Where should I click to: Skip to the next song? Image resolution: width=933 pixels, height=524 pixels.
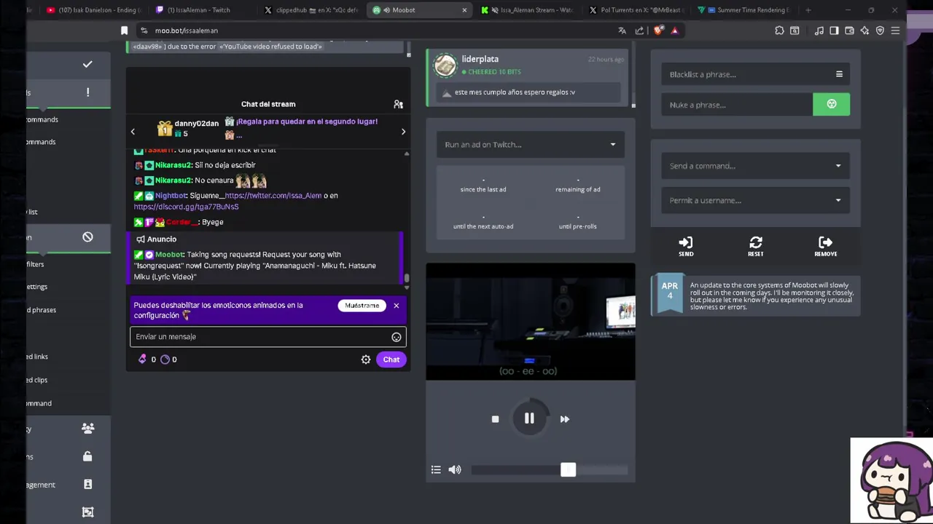pos(564,419)
